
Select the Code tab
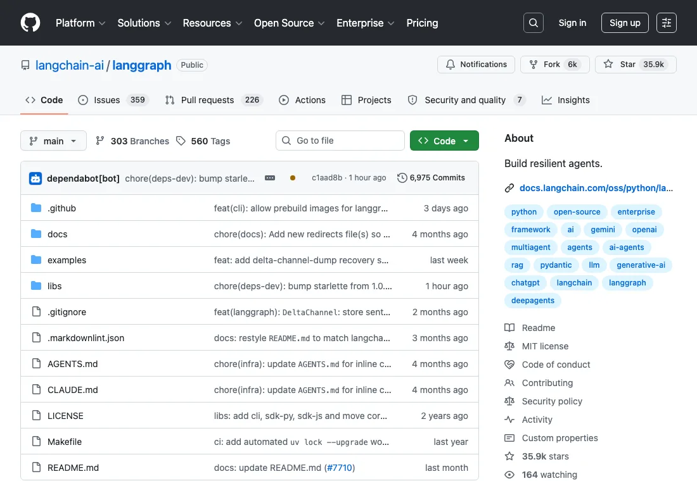(x=44, y=101)
